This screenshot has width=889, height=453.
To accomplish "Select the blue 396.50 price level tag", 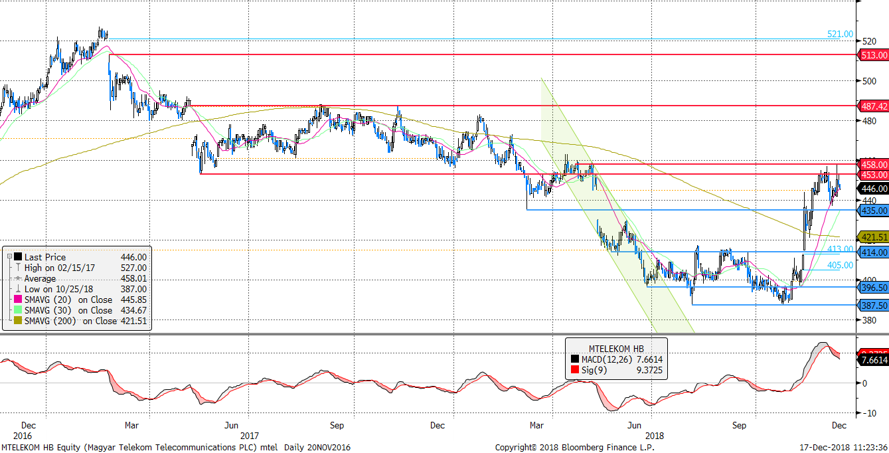I will [x=874, y=288].
